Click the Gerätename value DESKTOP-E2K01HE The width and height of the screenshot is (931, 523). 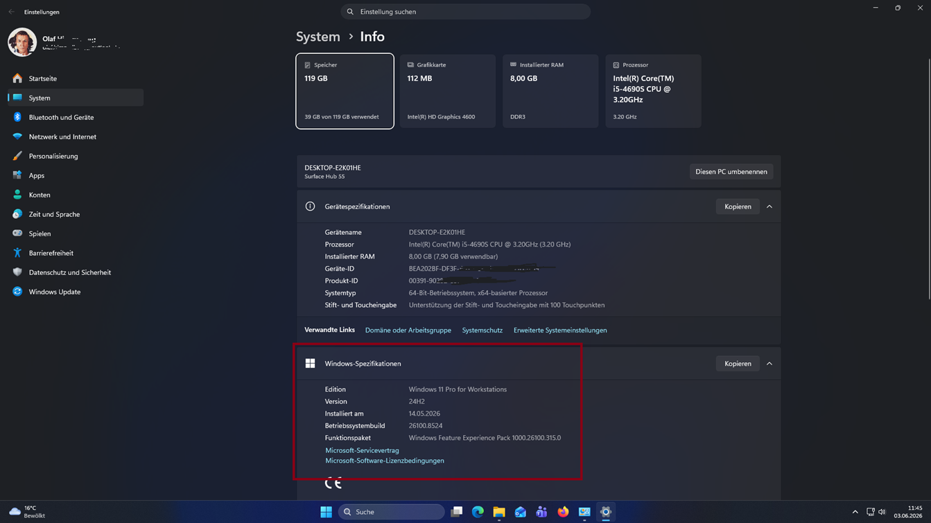[x=437, y=232]
